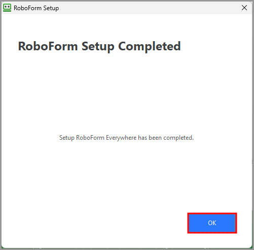
Task: Confirm setup completion with OK button
Action: click(x=212, y=223)
